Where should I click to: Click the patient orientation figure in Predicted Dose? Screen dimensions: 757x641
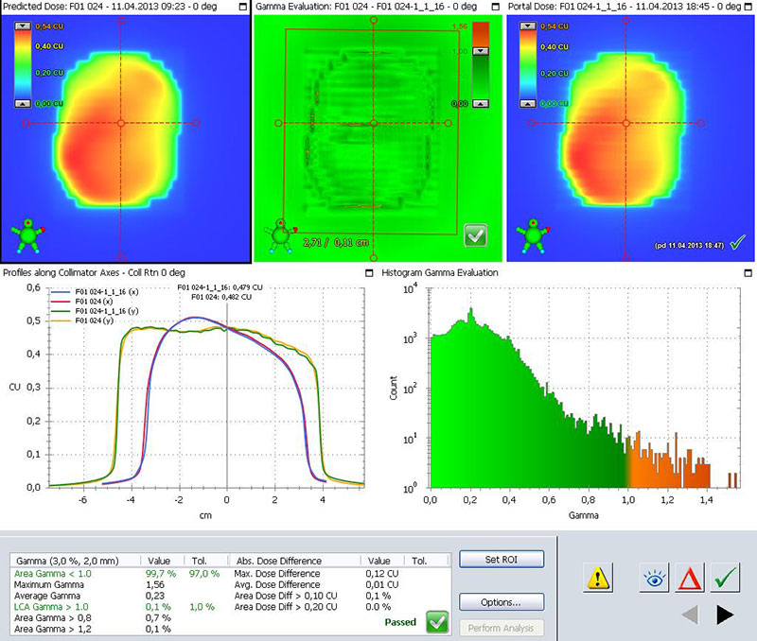(x=28, y=235)
